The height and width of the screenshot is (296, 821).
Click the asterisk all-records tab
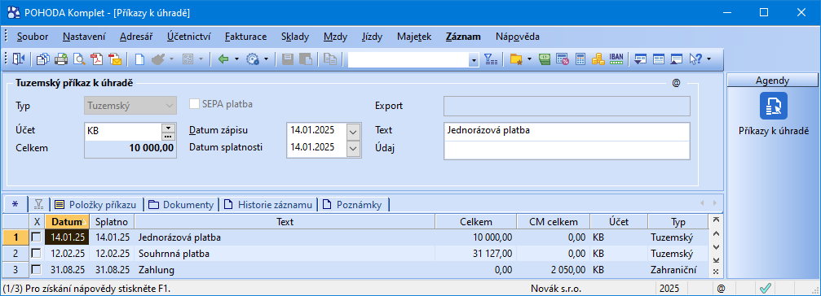pos(15,204)
